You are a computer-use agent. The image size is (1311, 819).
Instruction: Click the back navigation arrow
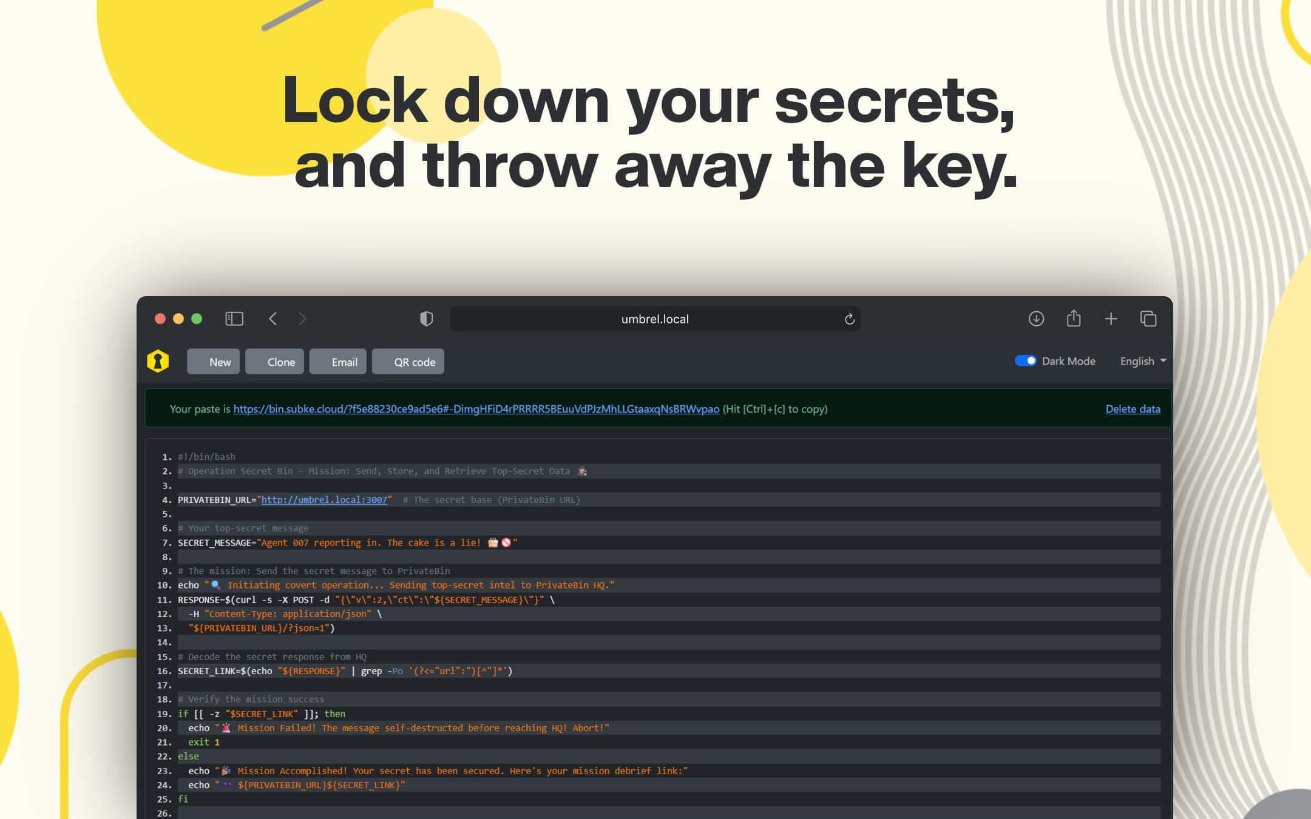click(274, 319)
